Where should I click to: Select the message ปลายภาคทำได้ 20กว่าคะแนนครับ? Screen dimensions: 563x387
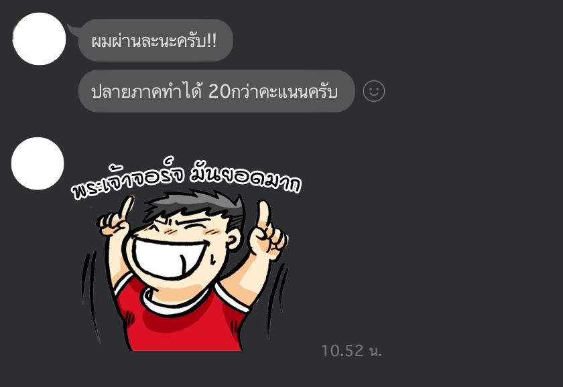[216, 91]
